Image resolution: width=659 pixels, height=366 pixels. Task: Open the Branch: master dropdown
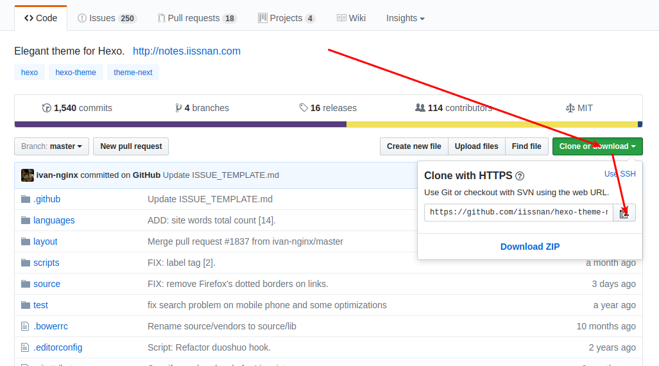pos(52,146)
